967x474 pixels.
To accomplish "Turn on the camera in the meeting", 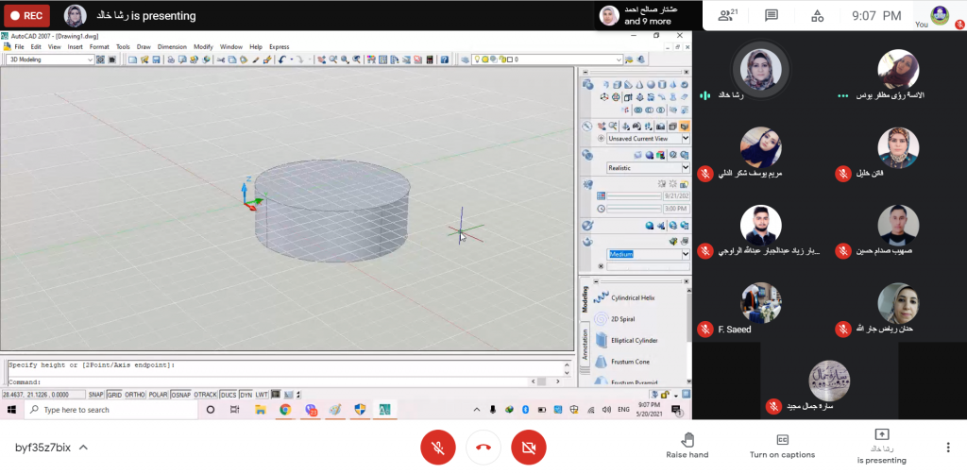I will (x=528, y=447).
